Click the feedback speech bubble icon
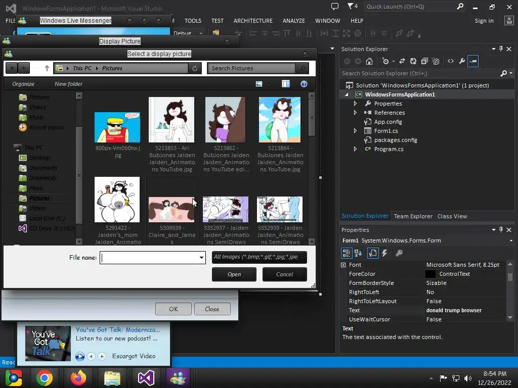The height and width of the screenshot is (388, 518). pyautogui.click(x=335, y=6)
